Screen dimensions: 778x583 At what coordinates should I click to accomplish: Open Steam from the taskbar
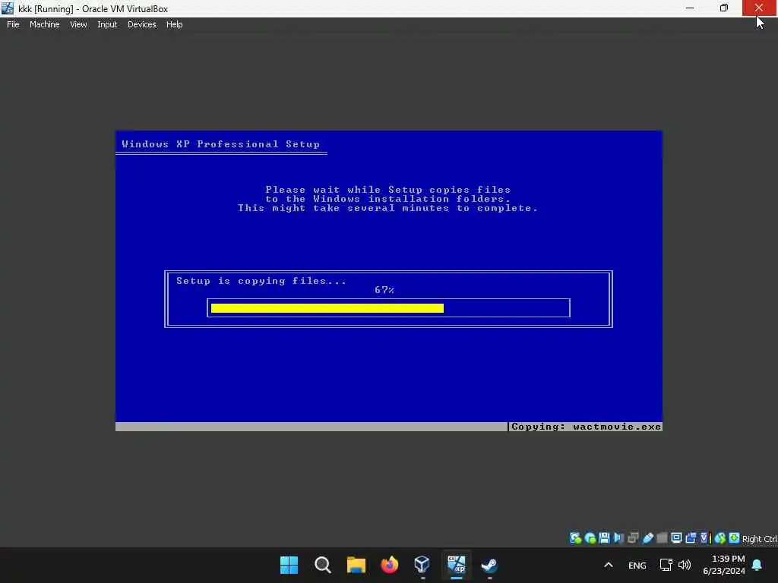(490, 565)
